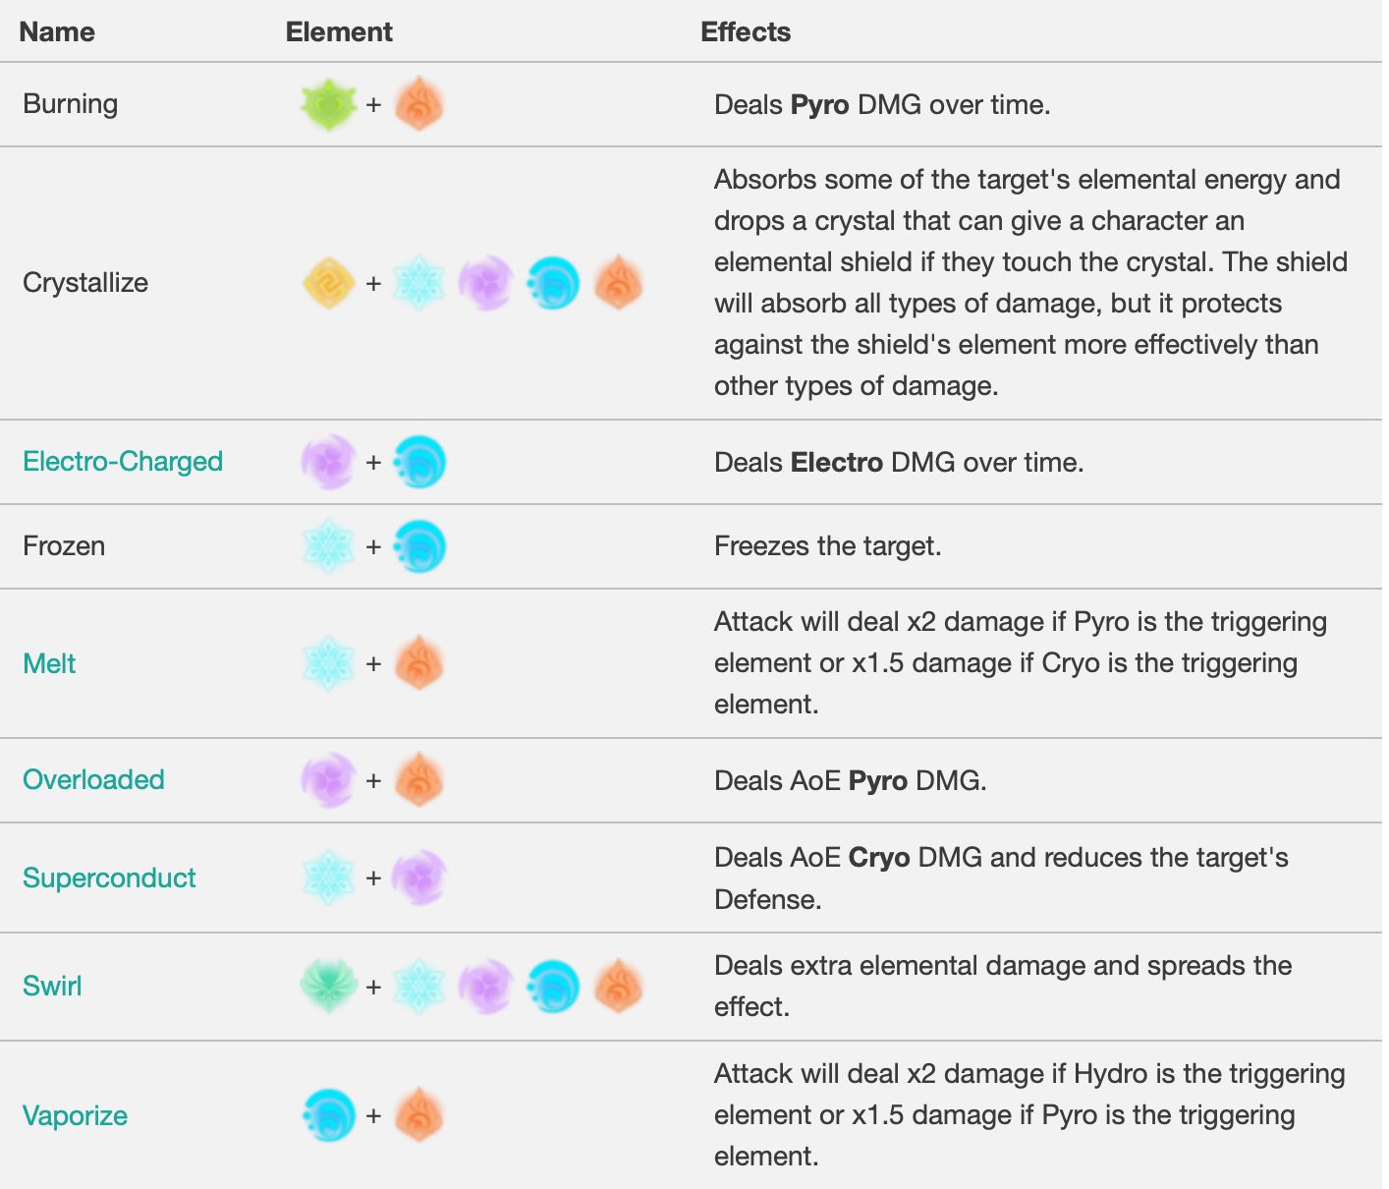
Task: Open the Melt reaction link
Action: tap(49, 663)
